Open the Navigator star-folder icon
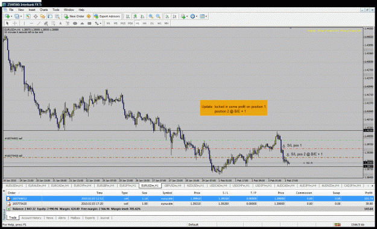Viewport: 377px width, 229px height. (43, 16)
